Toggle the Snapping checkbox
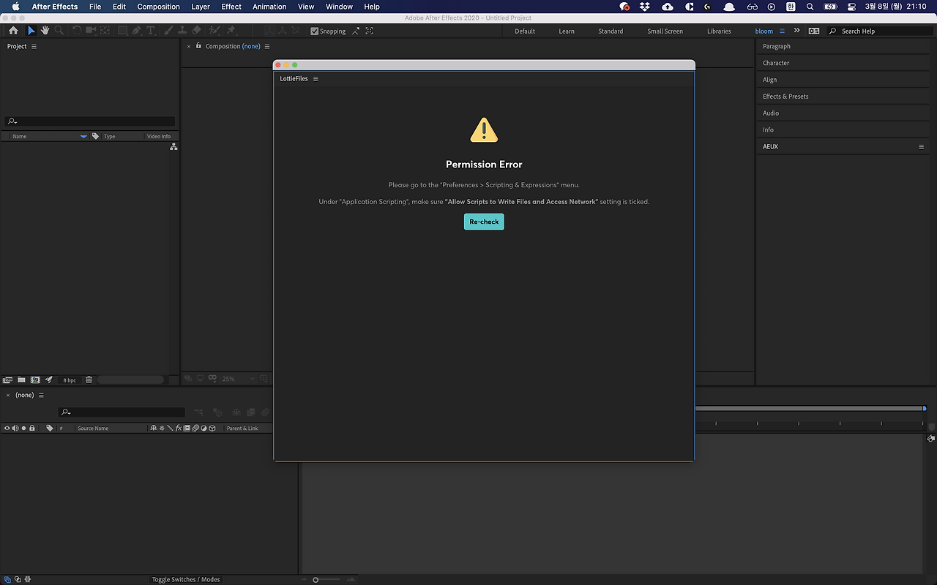937x585 pixels. (x=315, y=31)
